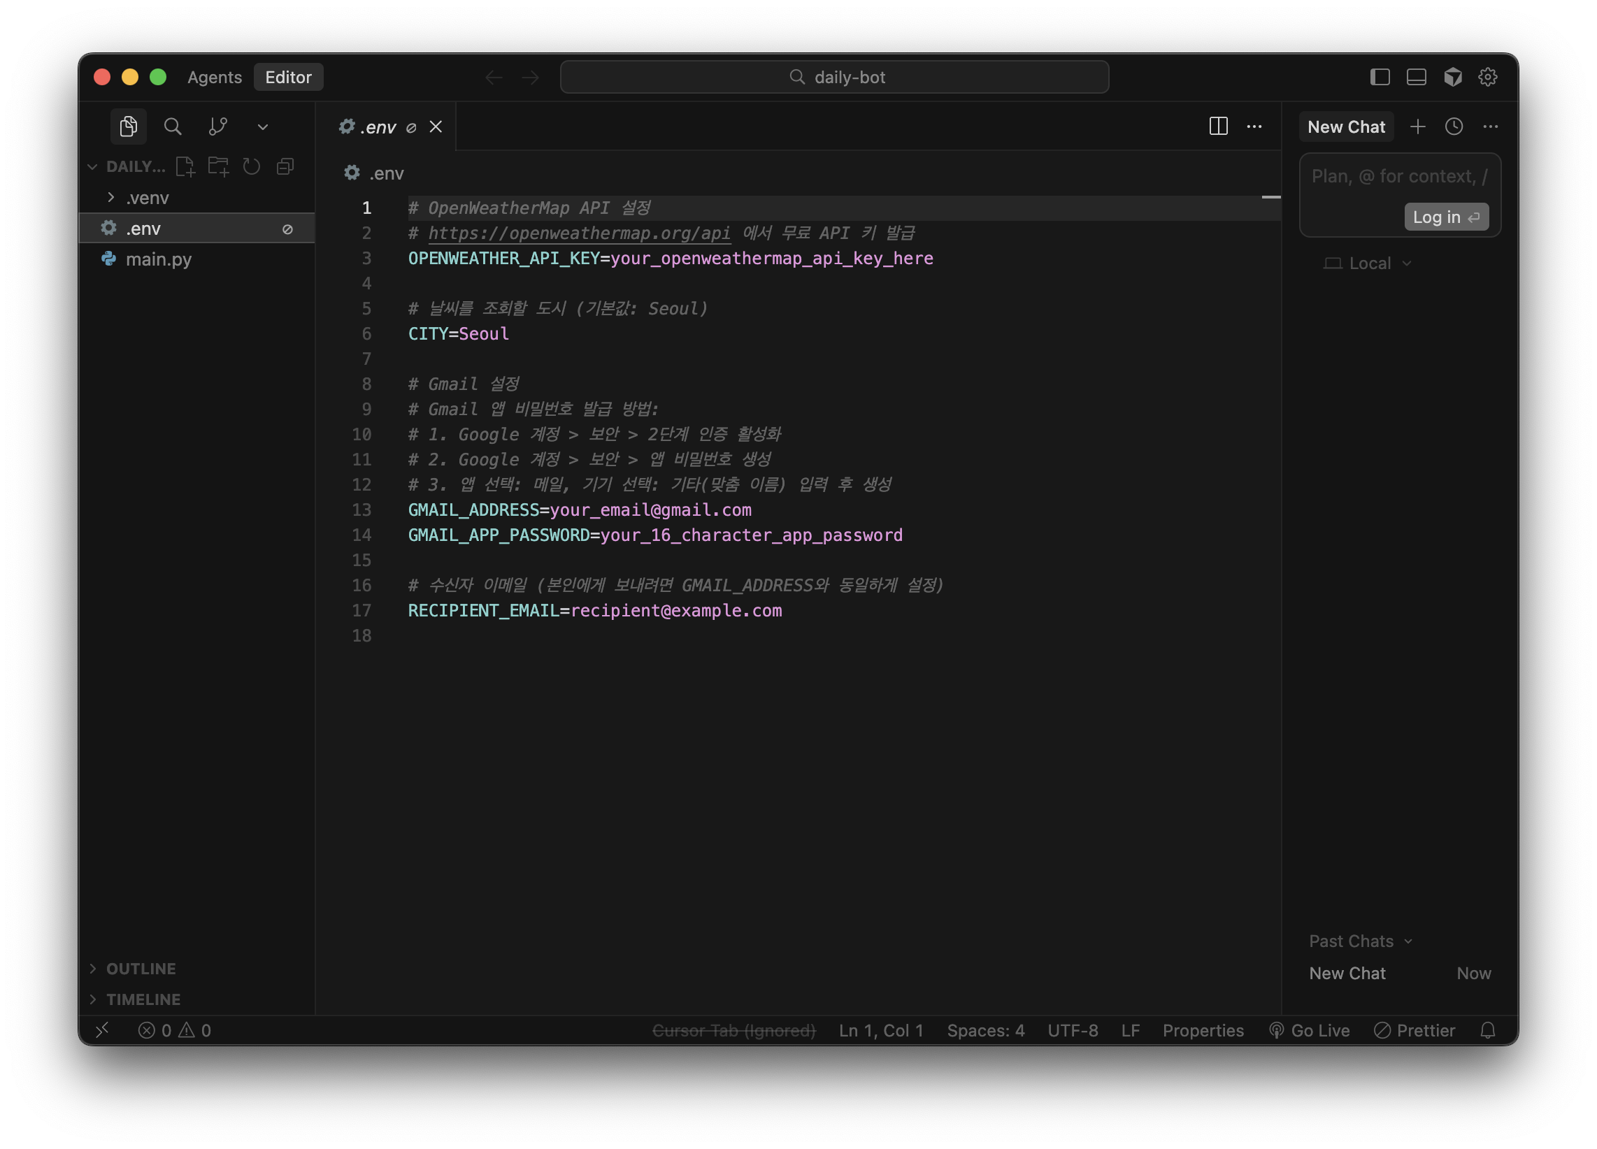
Task: Expand the OUTLINE section
Action: pyautogui.click(x=141, y=968)
